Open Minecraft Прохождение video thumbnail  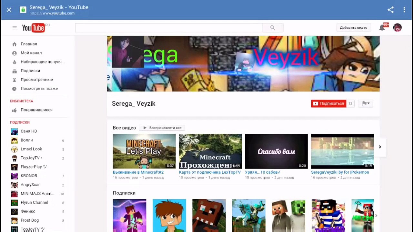point(210,151)
